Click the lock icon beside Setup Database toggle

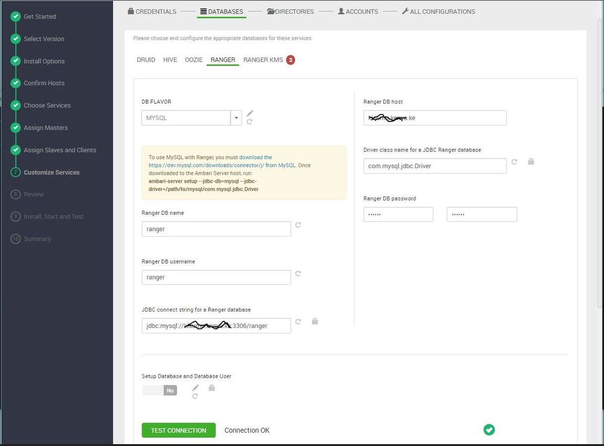(212, 388)
